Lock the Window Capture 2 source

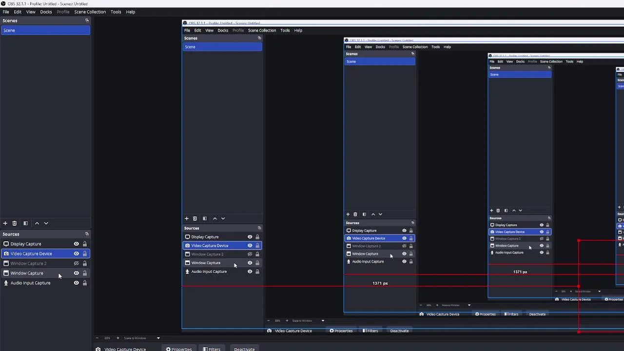pos(85,263)
